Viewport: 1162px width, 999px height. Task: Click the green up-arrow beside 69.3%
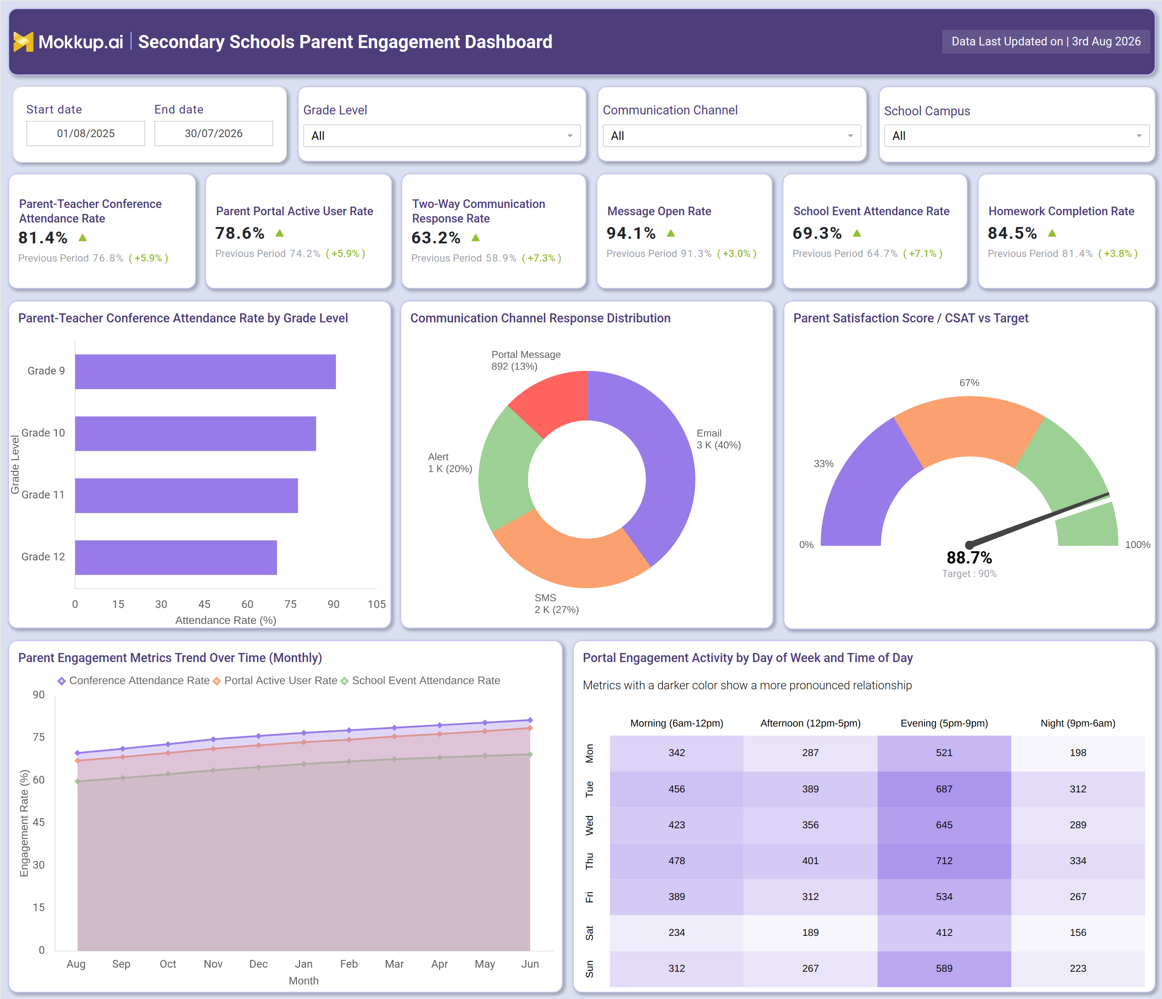857,233
